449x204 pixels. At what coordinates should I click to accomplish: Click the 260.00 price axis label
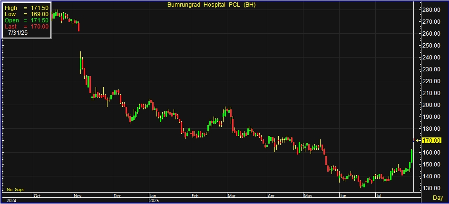(431, 34)
